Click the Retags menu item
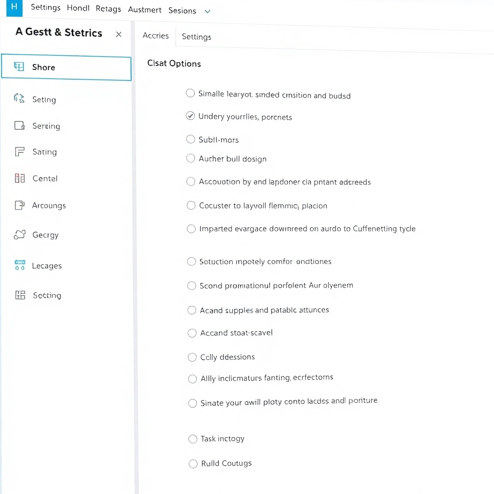 (108, 8)
